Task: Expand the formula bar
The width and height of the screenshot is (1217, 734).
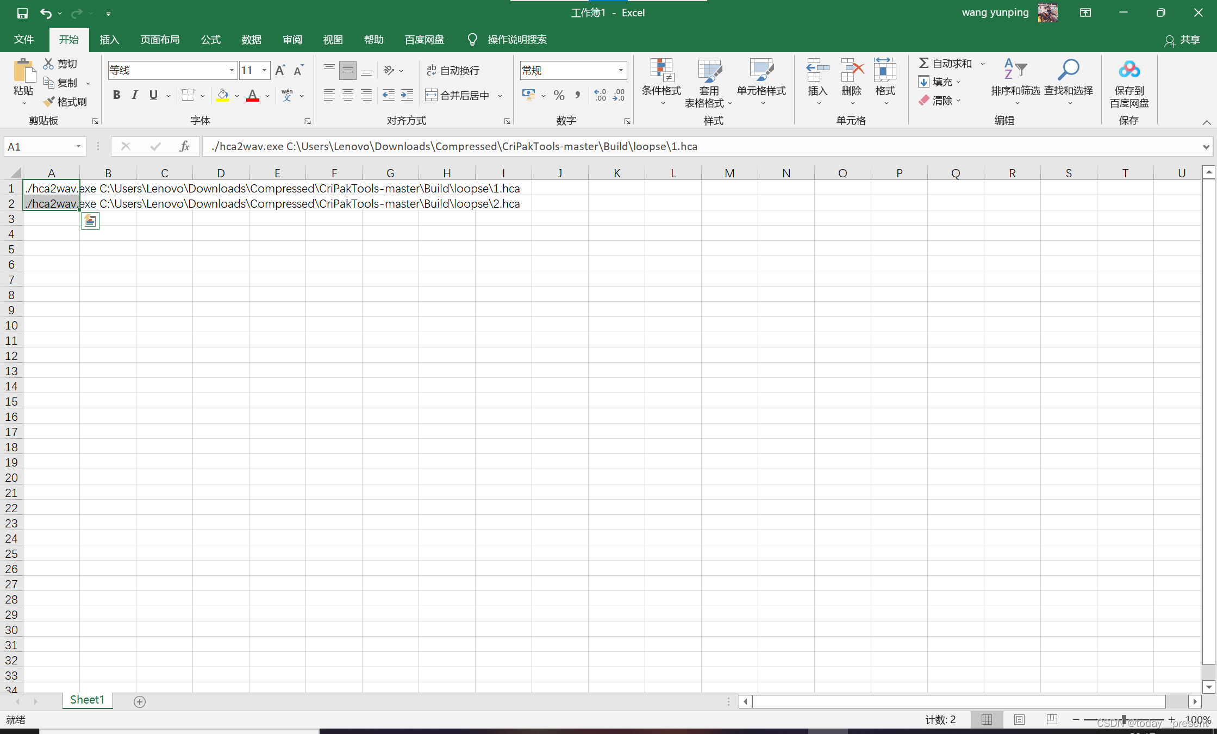Action: (x=1206, y=147)
